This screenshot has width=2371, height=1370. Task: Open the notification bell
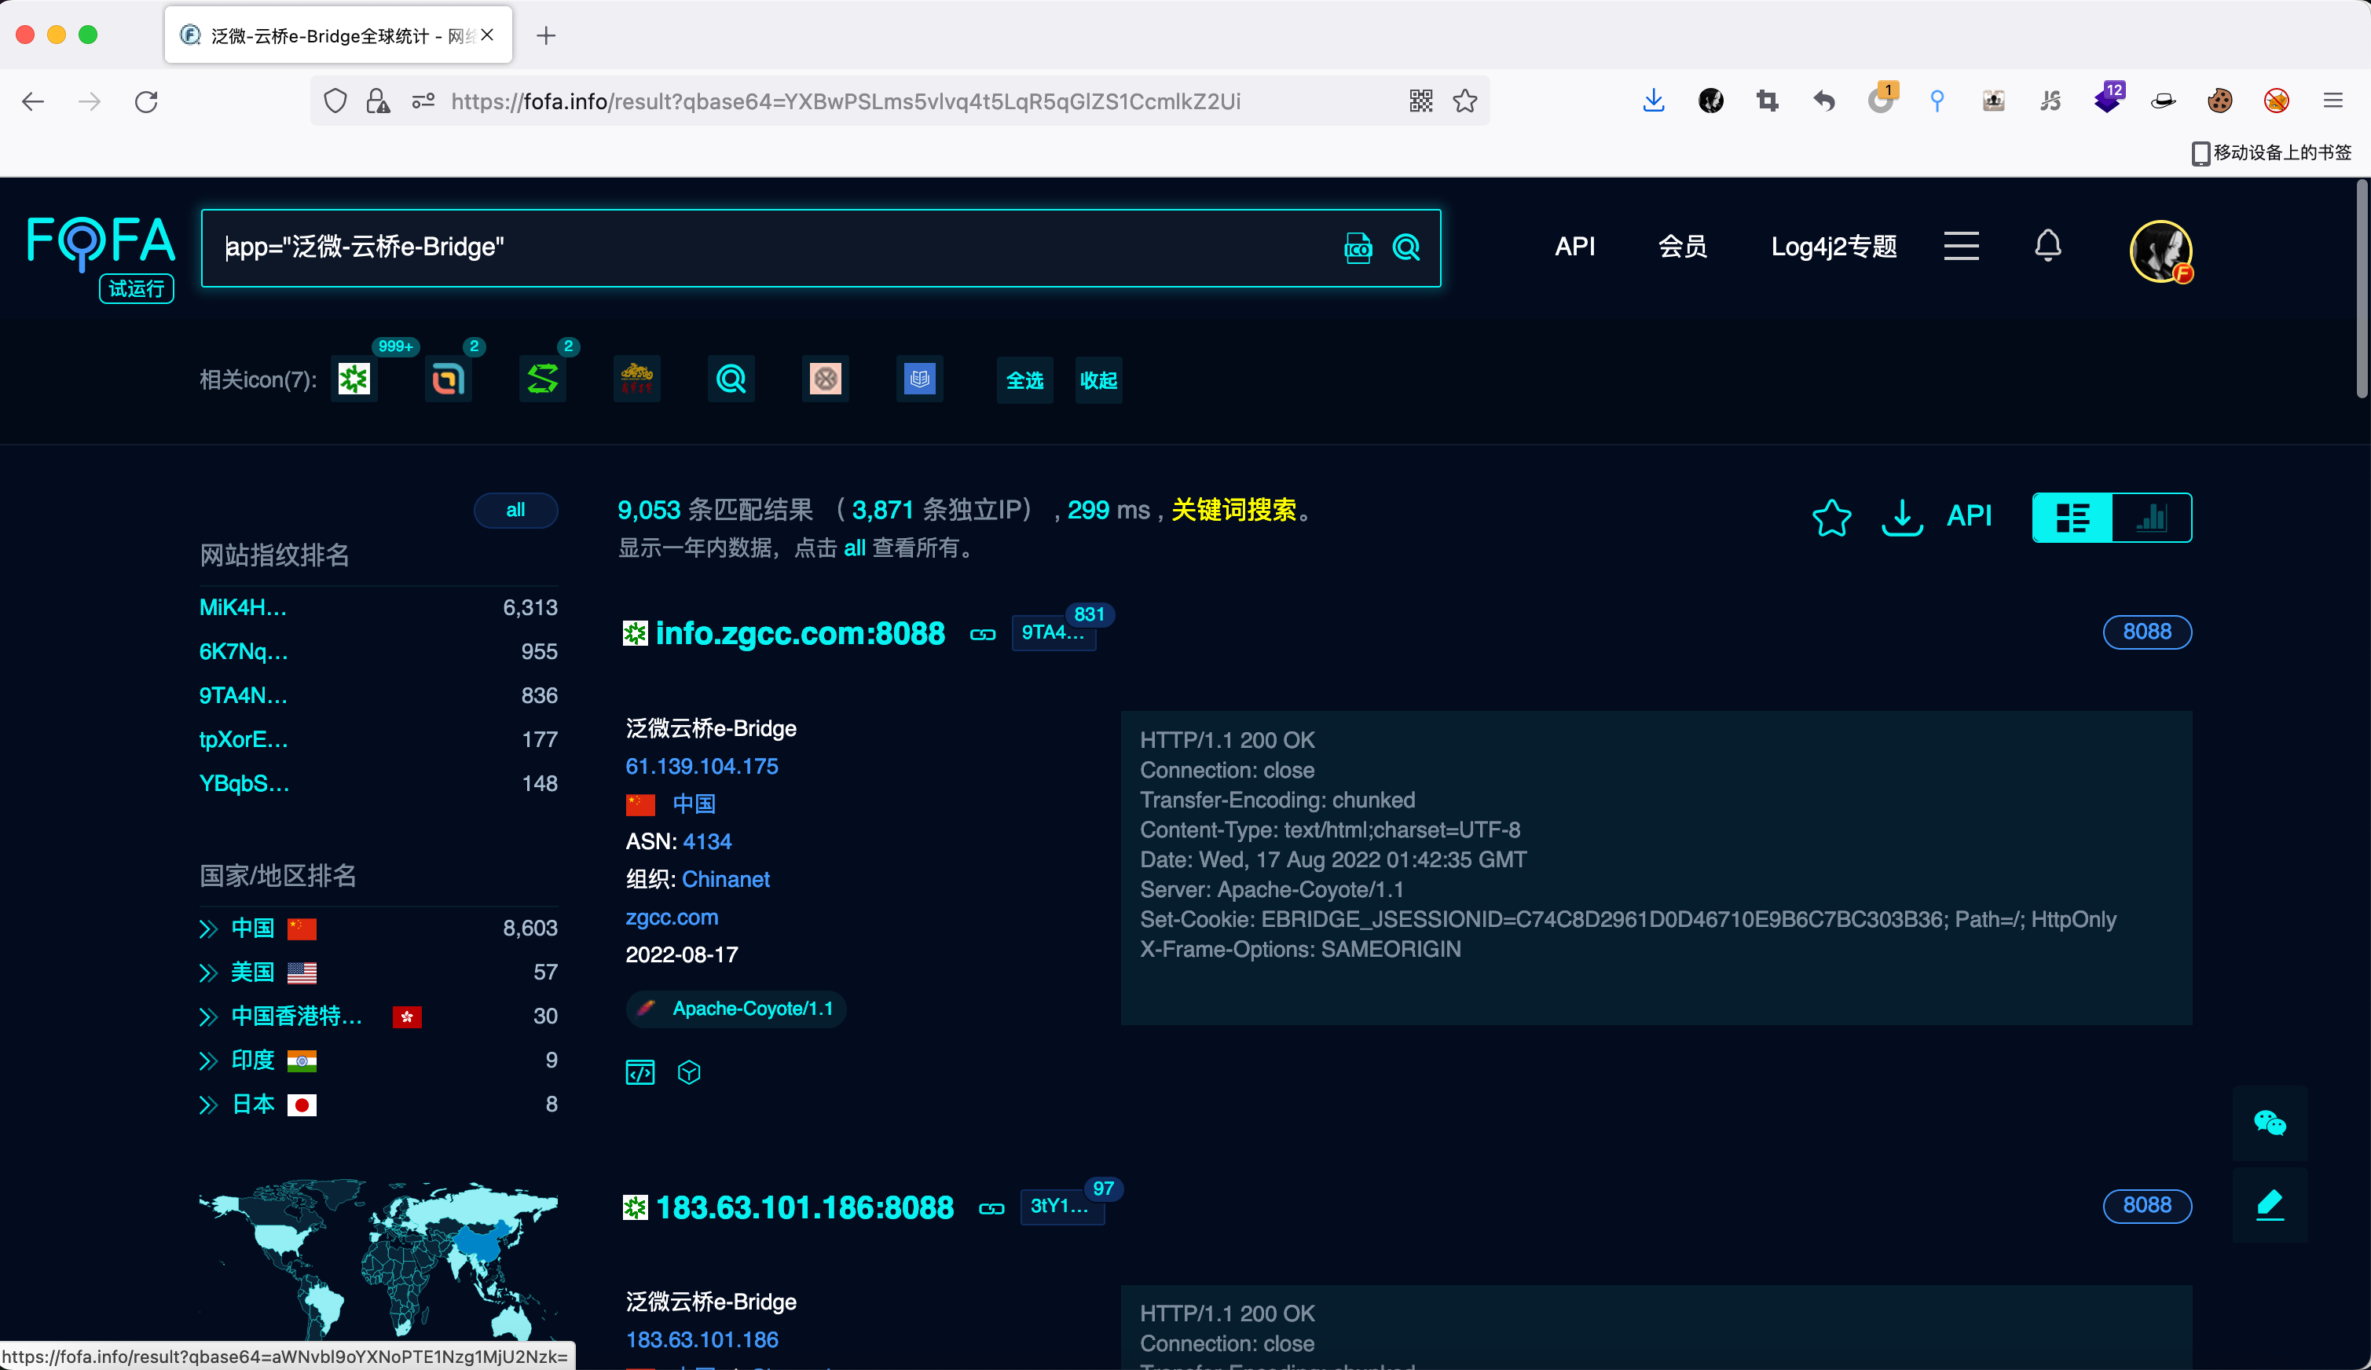tap(2047, 246)
